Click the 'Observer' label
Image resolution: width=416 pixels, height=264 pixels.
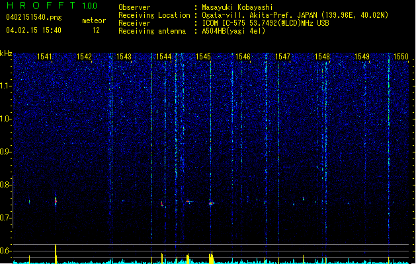pos(134,7)
